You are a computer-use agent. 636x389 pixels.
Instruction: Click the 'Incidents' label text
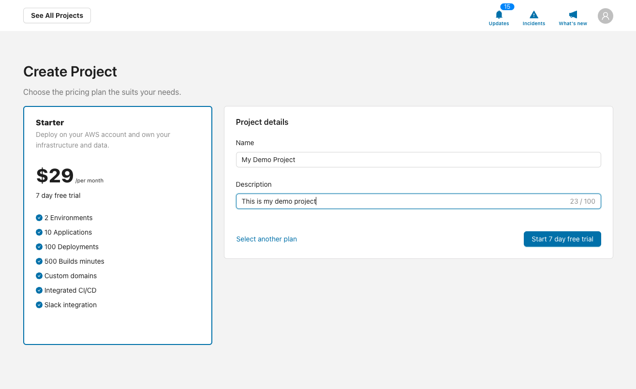pyautogui.click(x=533, y=23)
